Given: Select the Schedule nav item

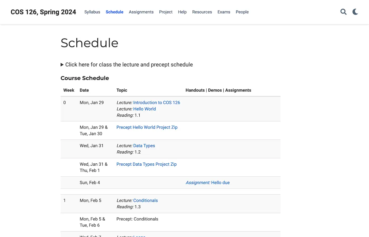Looking at the screenshot, I should [x=114, y=12].
